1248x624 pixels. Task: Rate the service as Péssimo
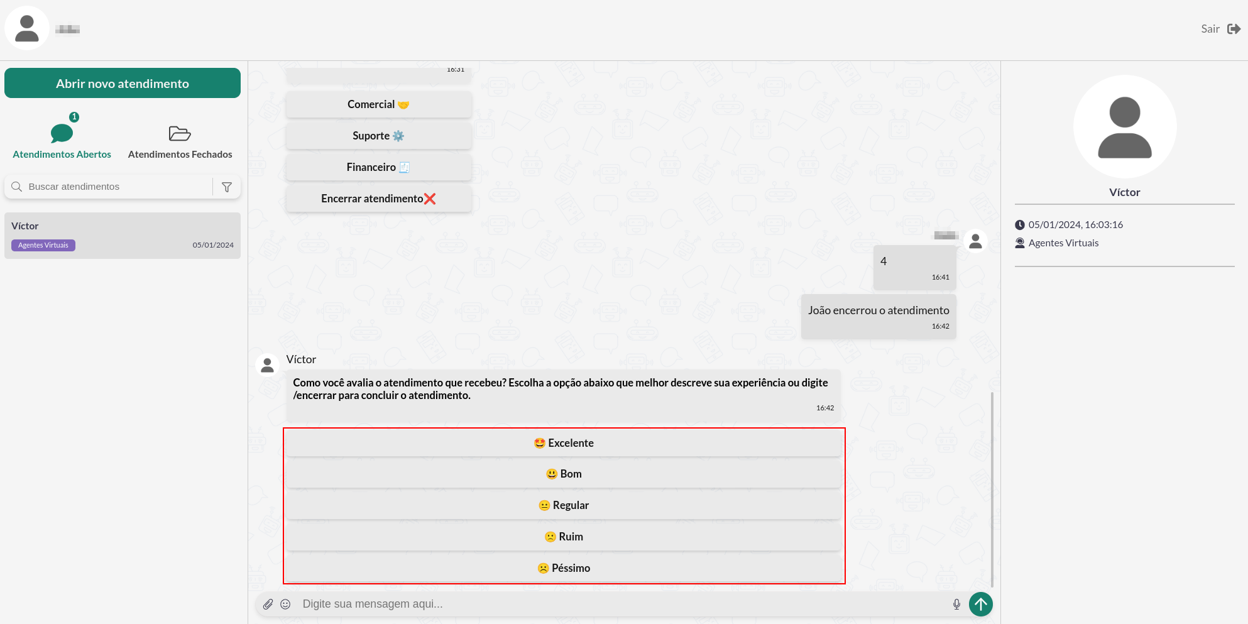coord(564,568)
